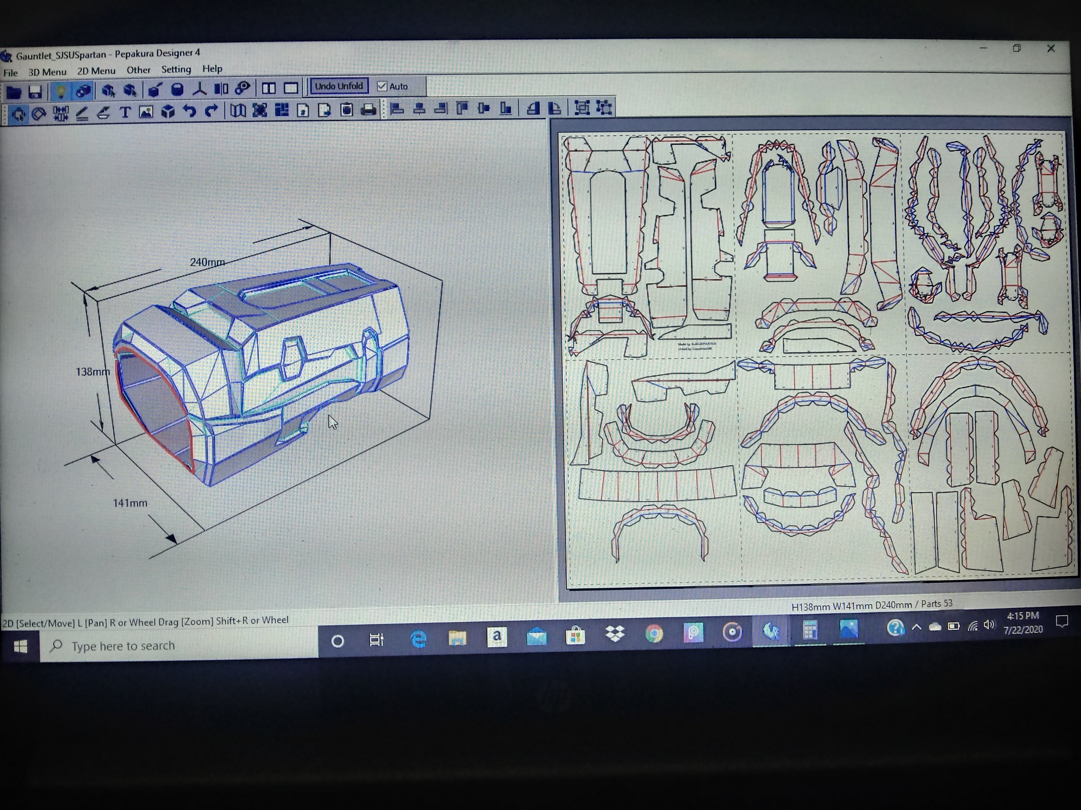
Task: Click the fit-to-view expand icon
Action: (260, 110)
